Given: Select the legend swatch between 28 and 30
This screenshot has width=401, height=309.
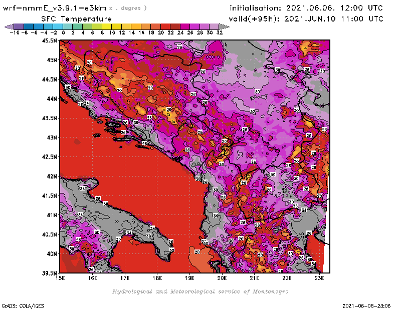Looking at the screenshot, I should [x=205, y=27].
